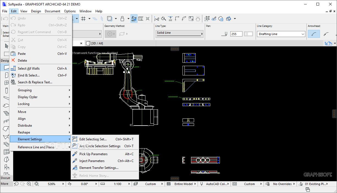Choose Element Transfer Settings menu entry
This screenshot has width=337, height=193.
pos(105,168)
